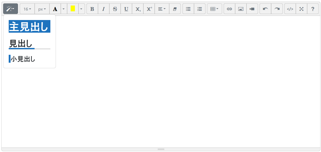Open the px unit dropdown
321x152 pixels.
[x=42, y=9]
